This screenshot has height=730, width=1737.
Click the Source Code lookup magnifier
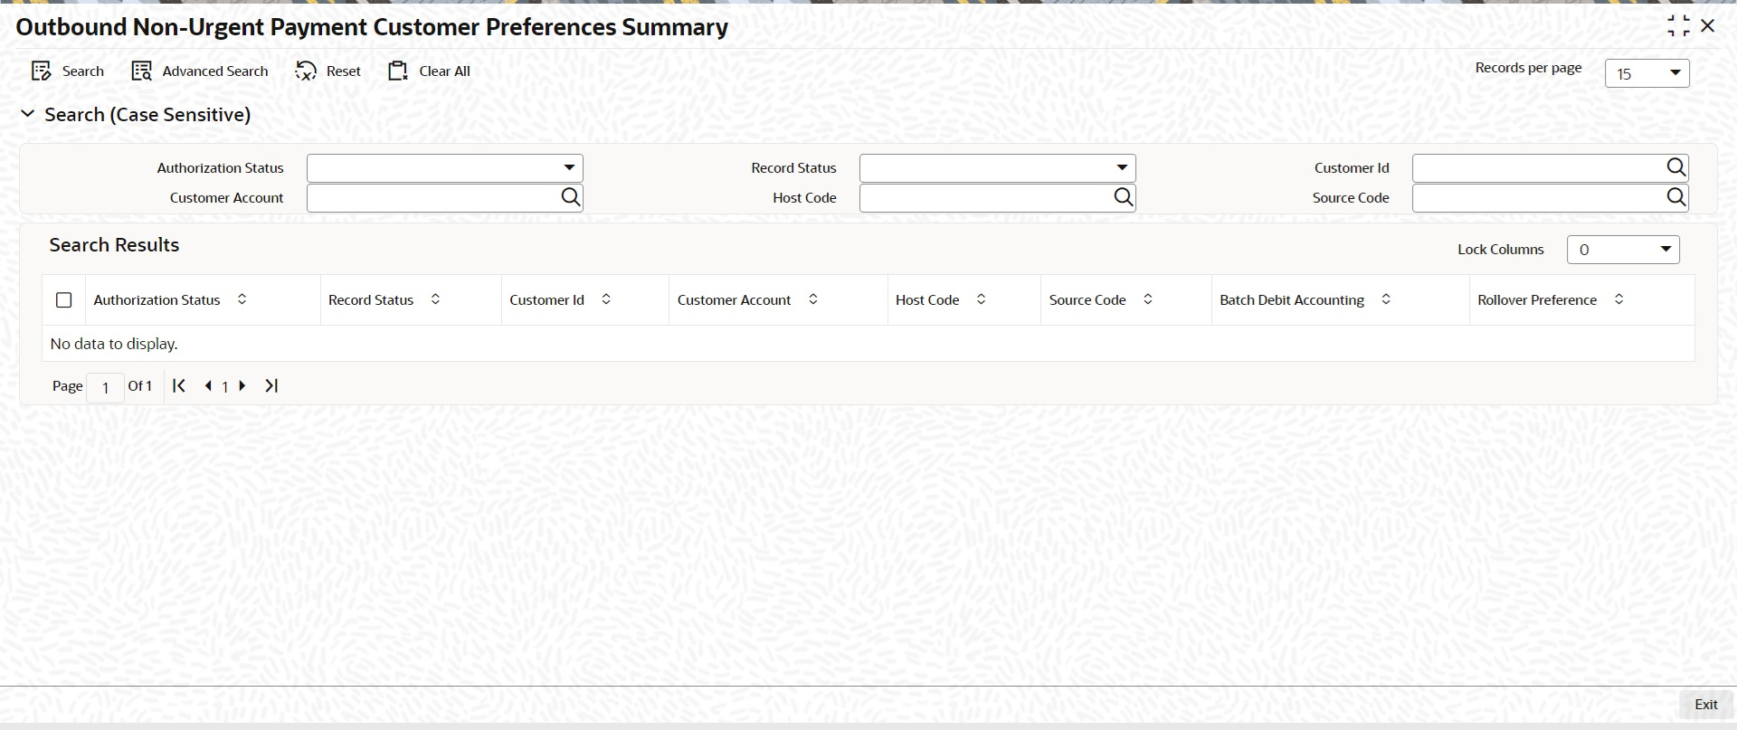[x=1675, y=197]
